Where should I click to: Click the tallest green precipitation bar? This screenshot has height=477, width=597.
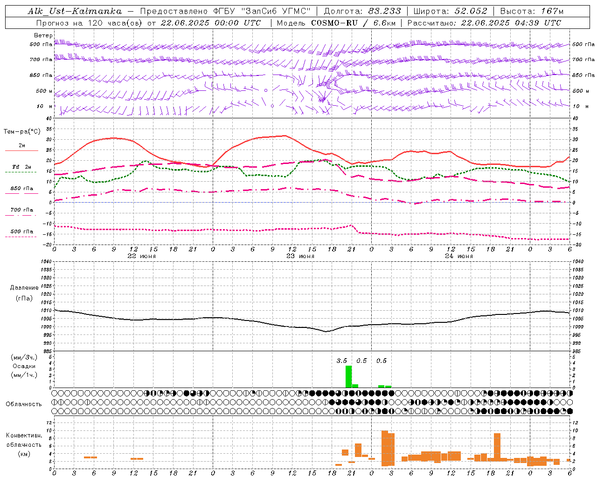click(348, 376)
